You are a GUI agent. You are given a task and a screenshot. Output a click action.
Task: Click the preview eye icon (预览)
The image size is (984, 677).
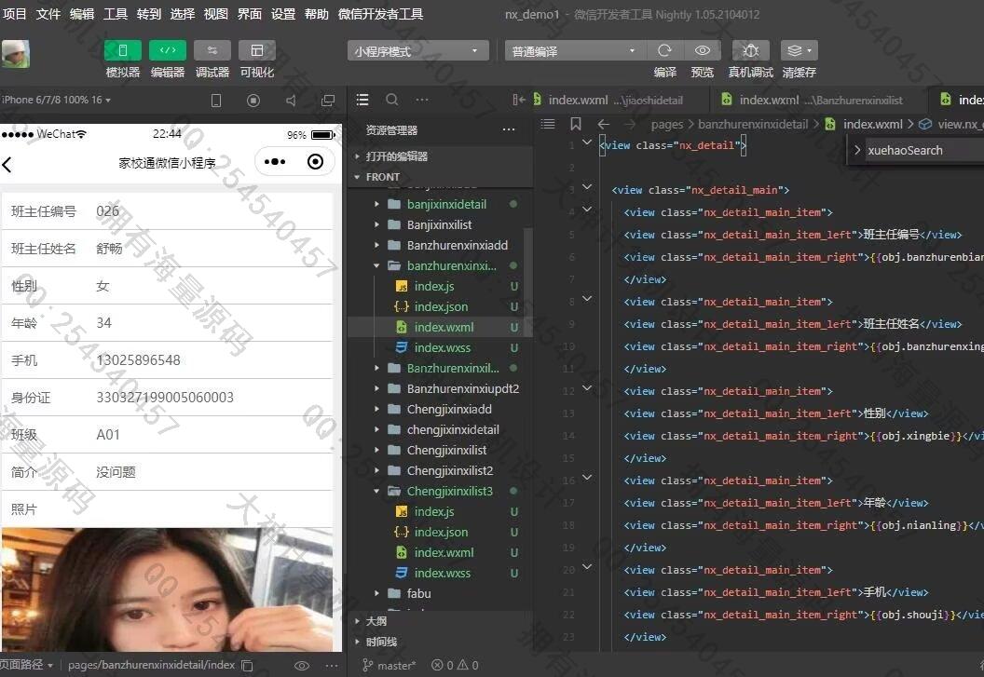point(703,51)
